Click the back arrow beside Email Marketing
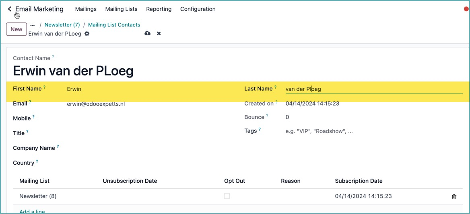This screenshot has height=214, width=470. tap(10, 9)
